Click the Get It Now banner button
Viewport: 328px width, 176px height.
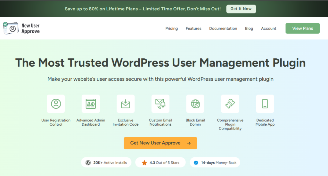pyautogui.click(x=241, y=9)
